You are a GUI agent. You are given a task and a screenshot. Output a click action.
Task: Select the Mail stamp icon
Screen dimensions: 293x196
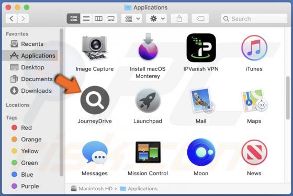pyautogui.click(x=202, y=101)
